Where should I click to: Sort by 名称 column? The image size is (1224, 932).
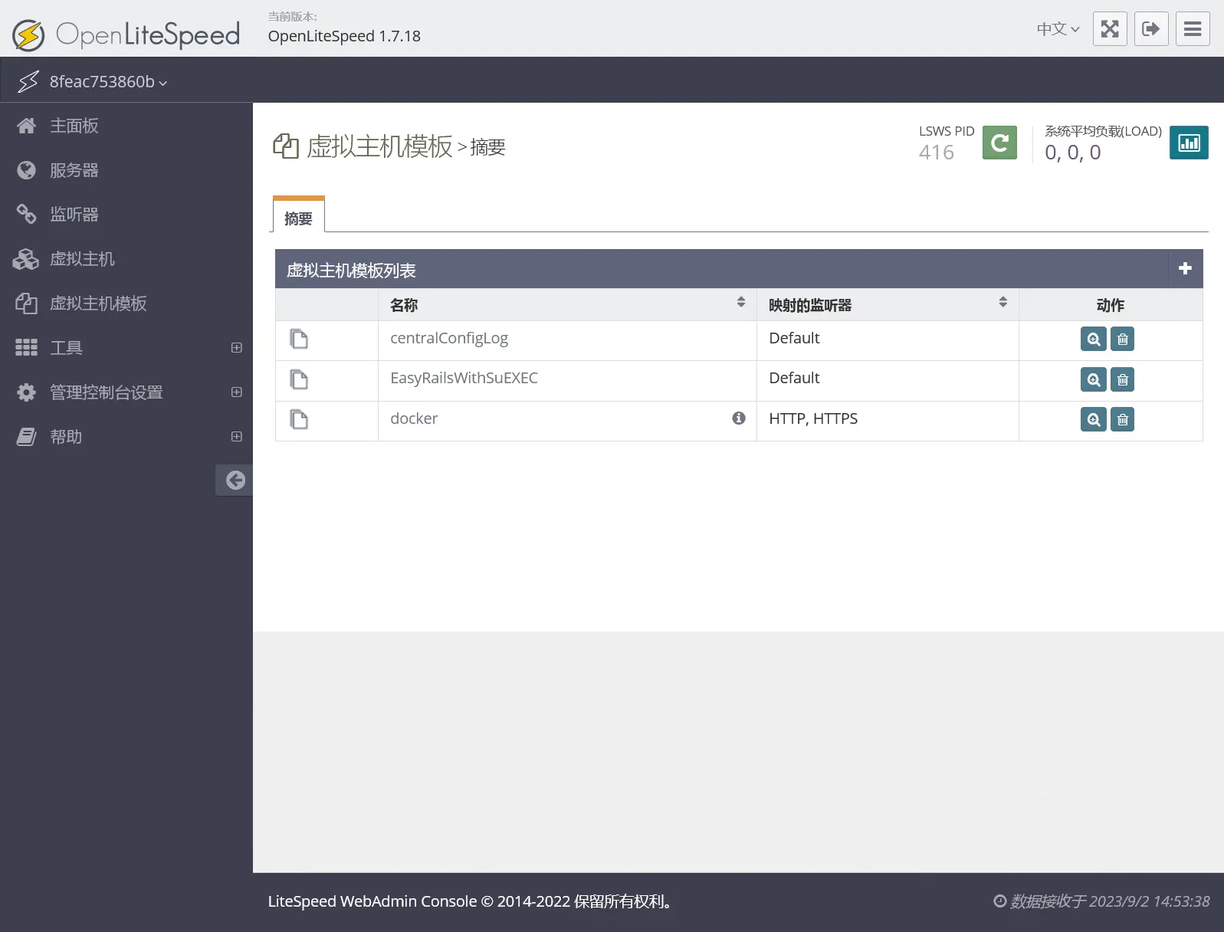click(x=567, y=304)
